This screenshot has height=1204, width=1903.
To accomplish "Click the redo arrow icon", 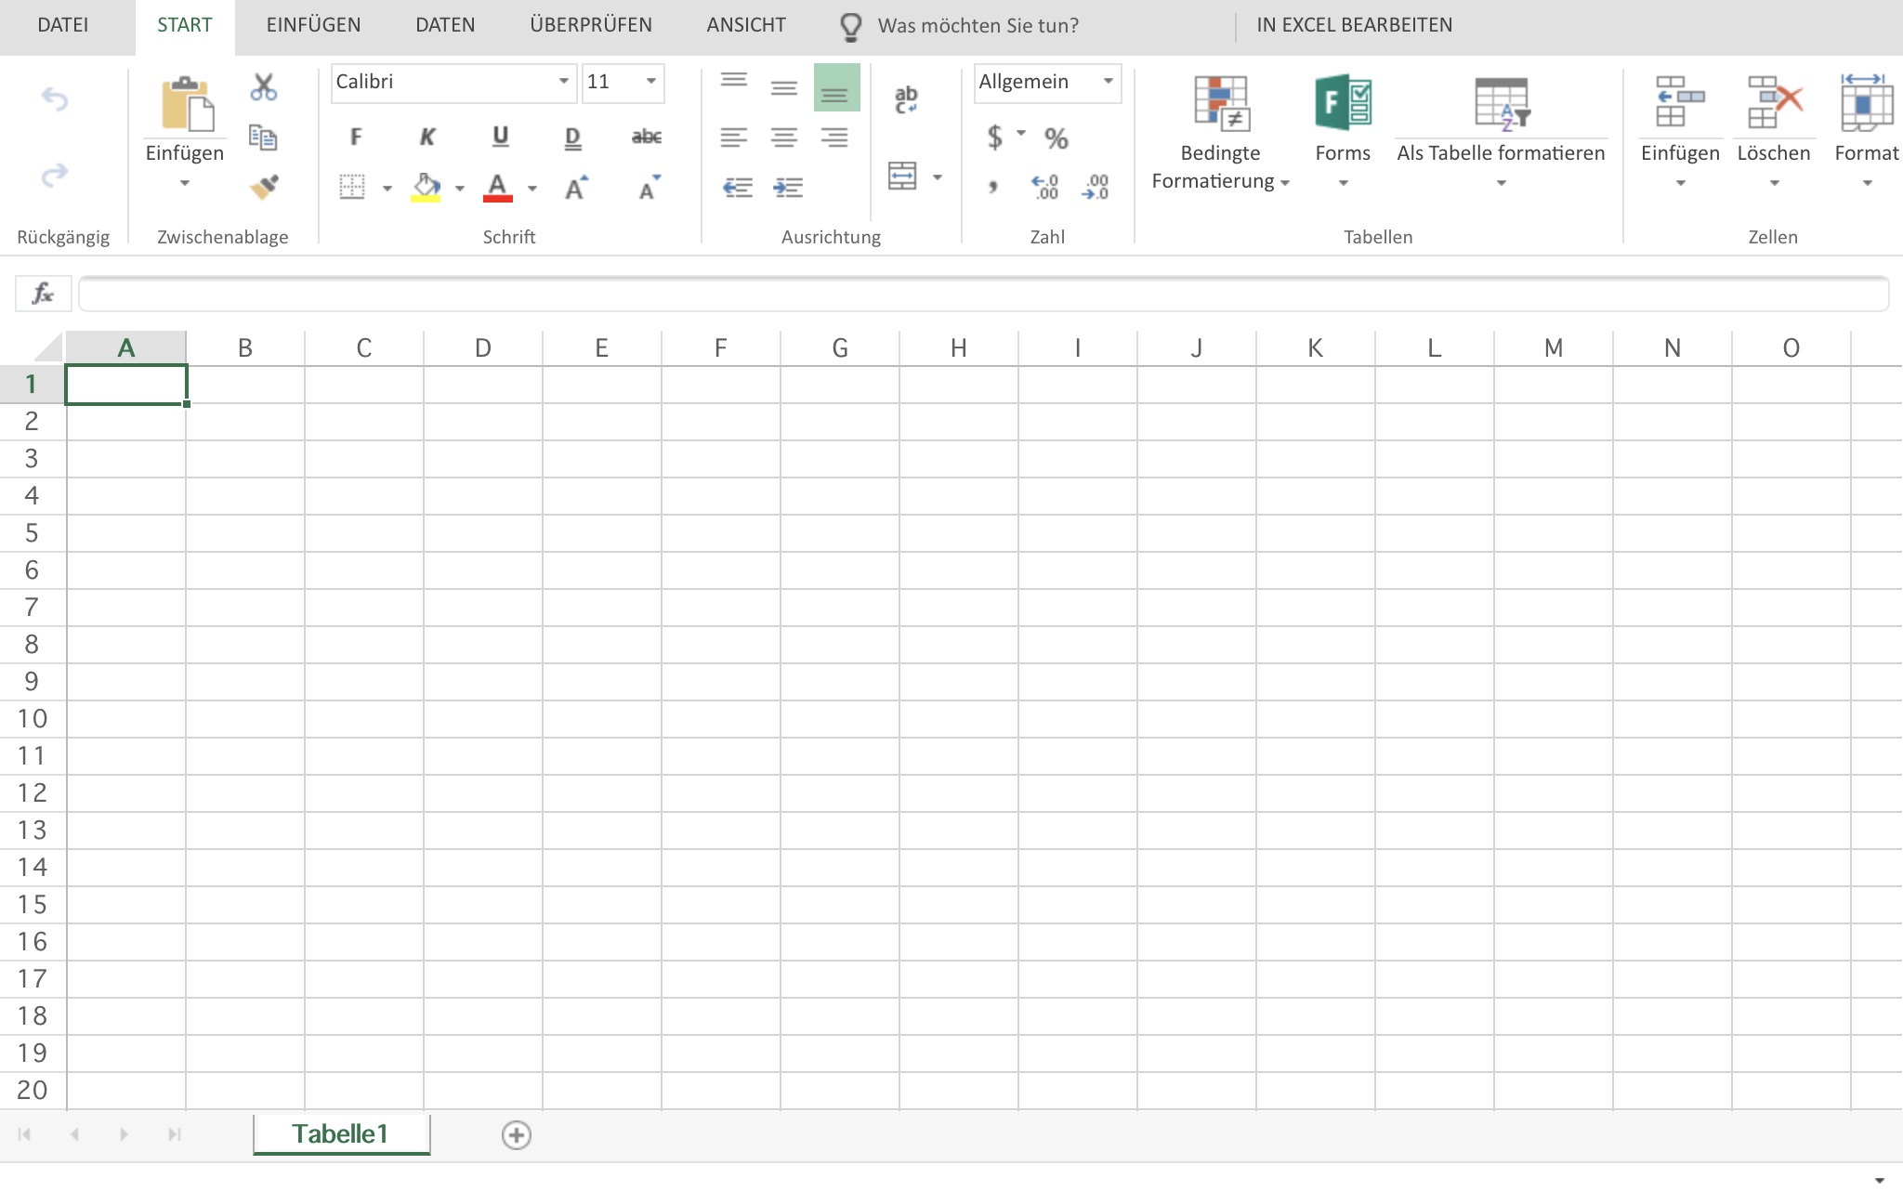I will [55, 175].
